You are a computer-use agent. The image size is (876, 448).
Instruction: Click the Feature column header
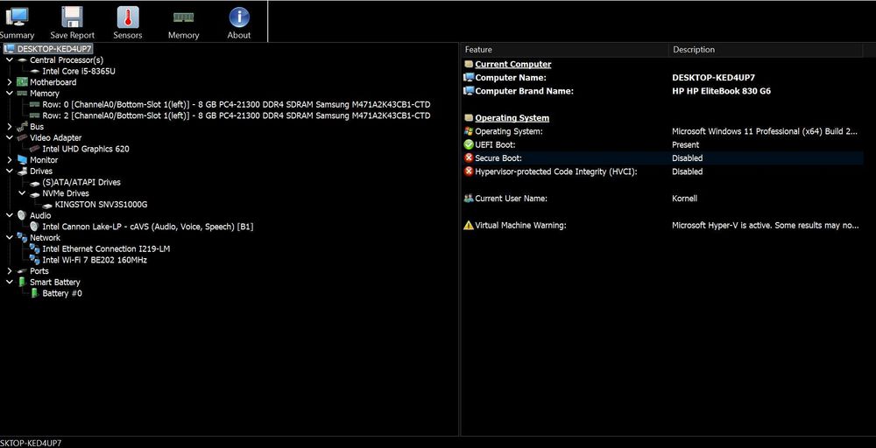click(563, 50)
